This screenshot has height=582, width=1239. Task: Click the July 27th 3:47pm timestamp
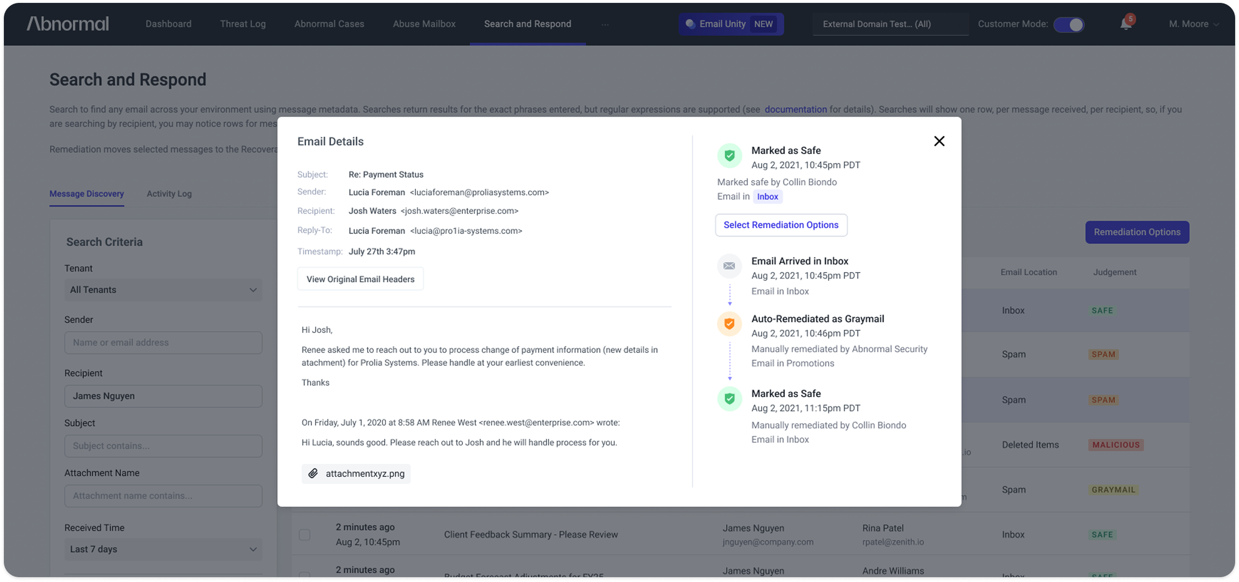[x=381, y=251]
